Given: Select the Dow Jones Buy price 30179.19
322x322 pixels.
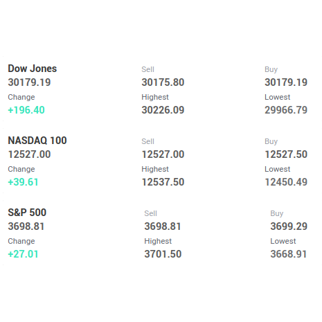Looking at the screenshot, I should click(x=286, y=82).
